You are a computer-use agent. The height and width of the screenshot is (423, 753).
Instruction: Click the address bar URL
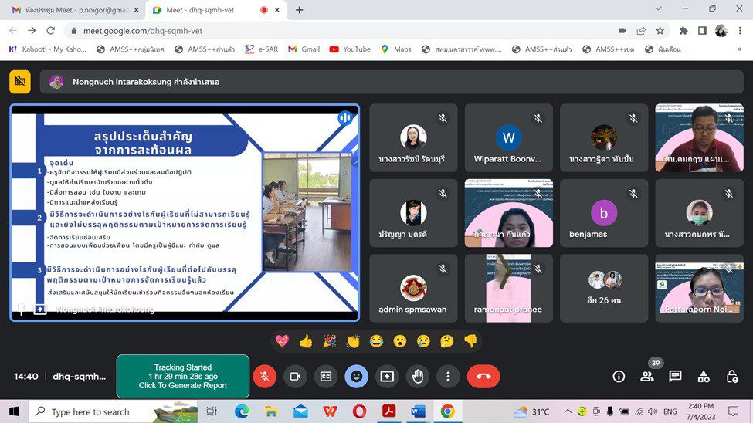pos(143,31)
